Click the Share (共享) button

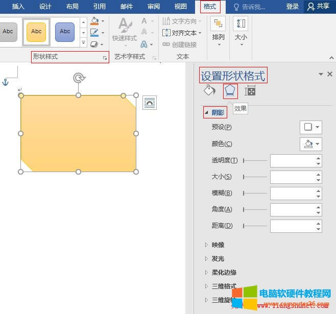(318, 7)
